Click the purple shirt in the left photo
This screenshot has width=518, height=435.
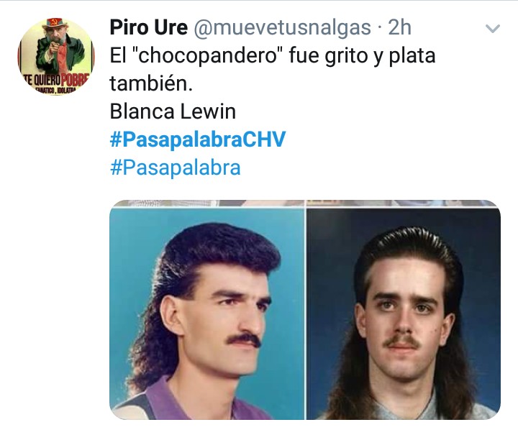[199, 401]
